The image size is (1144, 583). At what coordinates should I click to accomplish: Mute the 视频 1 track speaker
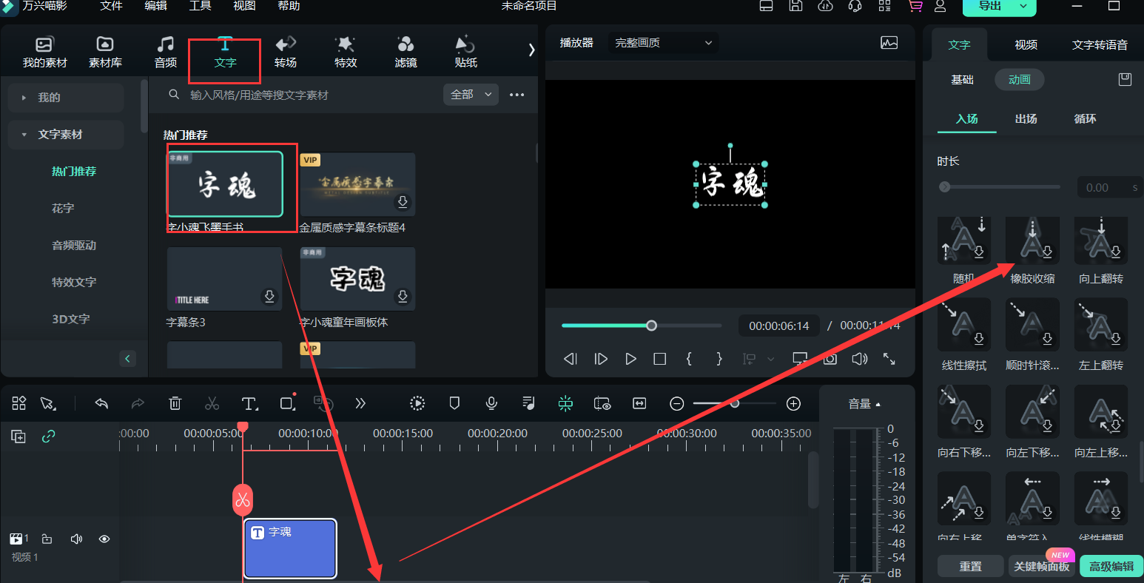76,539
